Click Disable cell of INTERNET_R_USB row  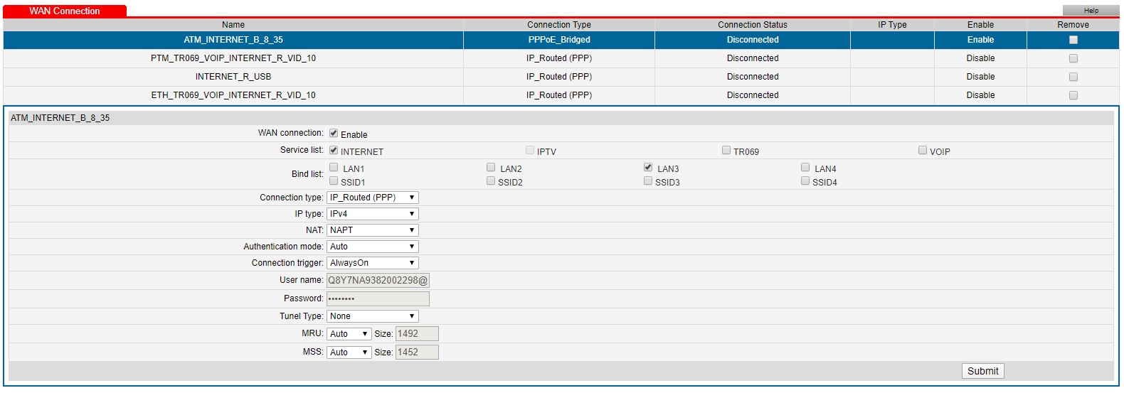(x=980, y=77)
